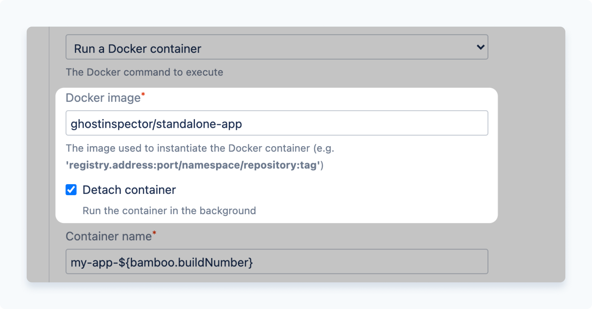Select the ghostinspector/standalone-app text
Viewport: 592px width, 309px height.
click(x=157, y=123)
